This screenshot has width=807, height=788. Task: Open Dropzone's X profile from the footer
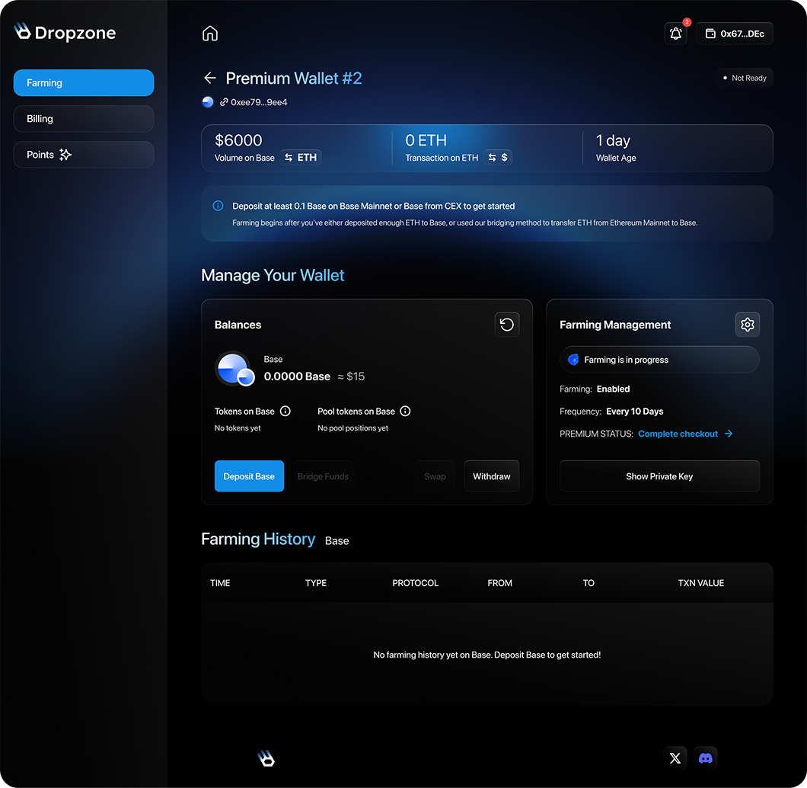(x=675, y=758)
